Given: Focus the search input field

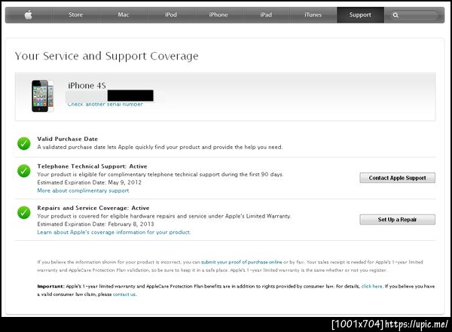Looking at the screenshot, I should 414,15.
